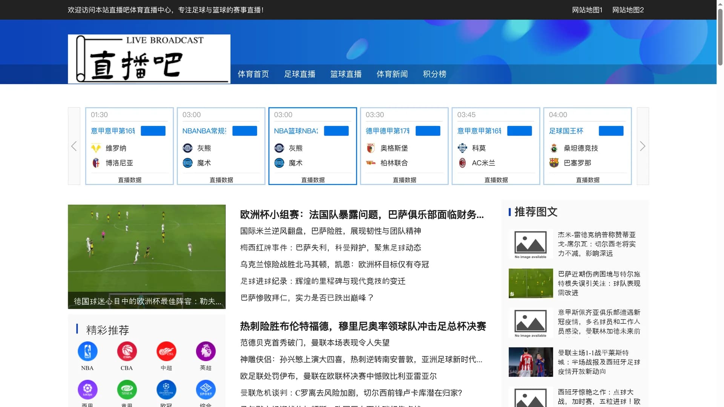This screenshot has width=724, height=407.
Task: Read 范德贝克首秀破门 article
Action: [315, 343]
